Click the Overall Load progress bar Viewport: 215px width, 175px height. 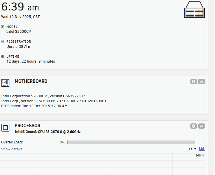131,142
